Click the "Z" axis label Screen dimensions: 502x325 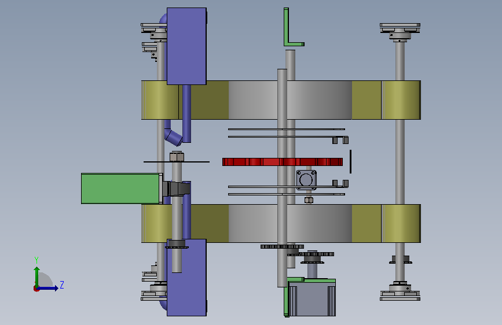click(62, 285)
